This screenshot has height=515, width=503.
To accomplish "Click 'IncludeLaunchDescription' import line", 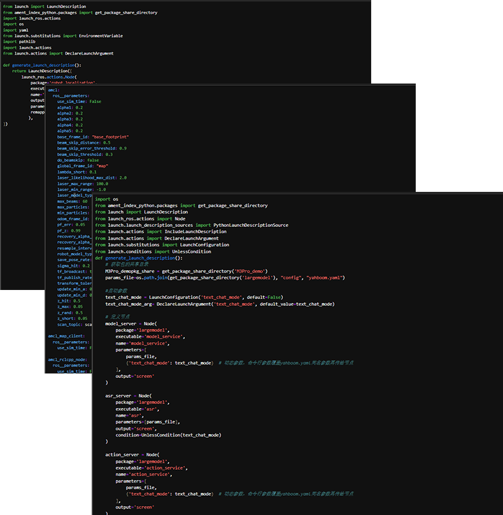I will pyautogui.click(x=161, y=232).
